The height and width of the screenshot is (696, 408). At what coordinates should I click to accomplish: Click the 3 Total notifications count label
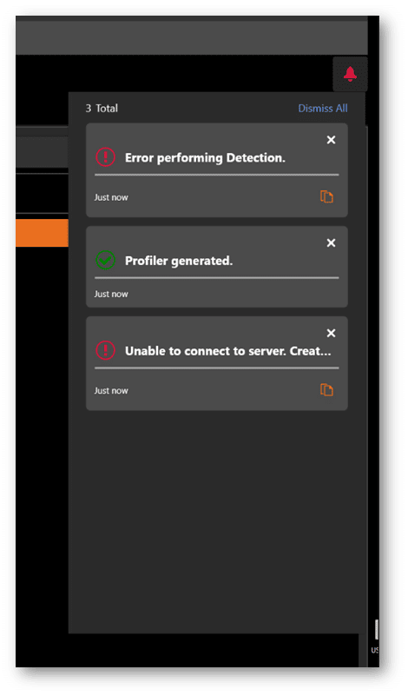pos(102,109)
